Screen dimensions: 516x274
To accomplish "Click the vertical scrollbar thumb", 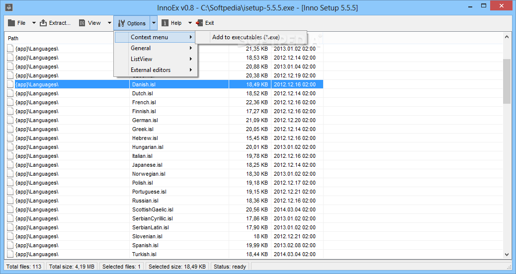I will tap(507, 81).
